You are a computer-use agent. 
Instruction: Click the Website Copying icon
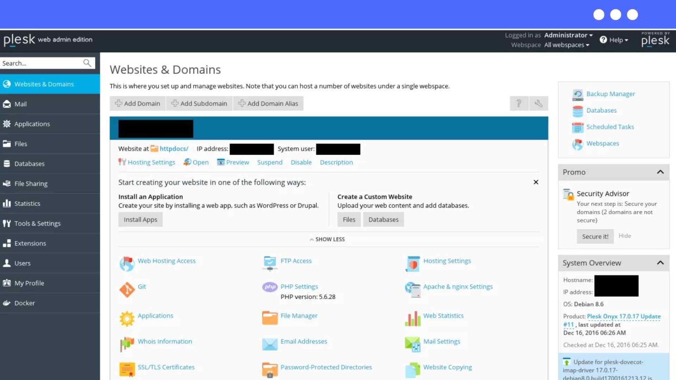point(413,370)
